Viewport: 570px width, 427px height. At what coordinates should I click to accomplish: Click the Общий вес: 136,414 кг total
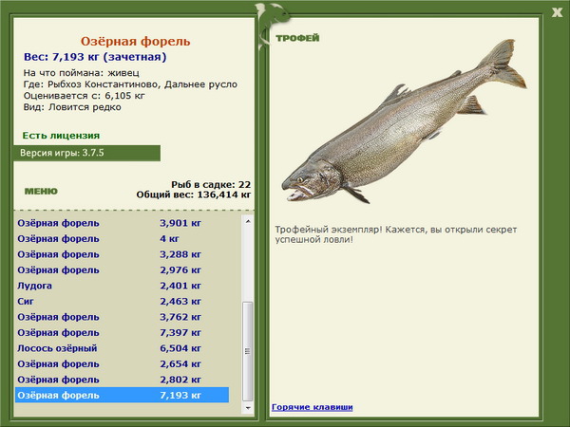click(x=194, y=195)
